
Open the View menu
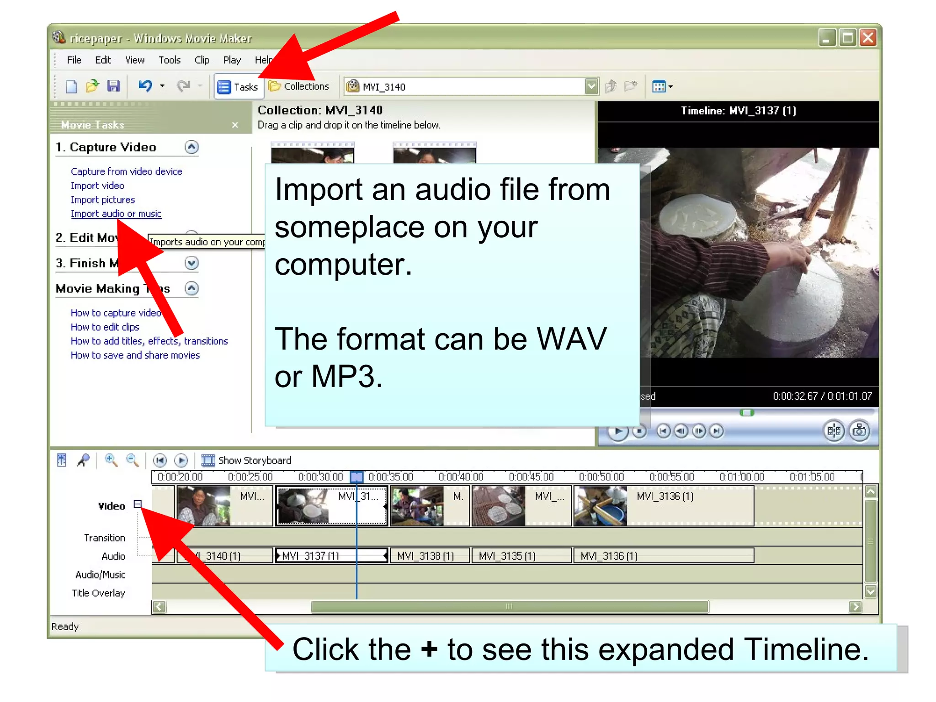pyautogui.click(x=135, y=60)
